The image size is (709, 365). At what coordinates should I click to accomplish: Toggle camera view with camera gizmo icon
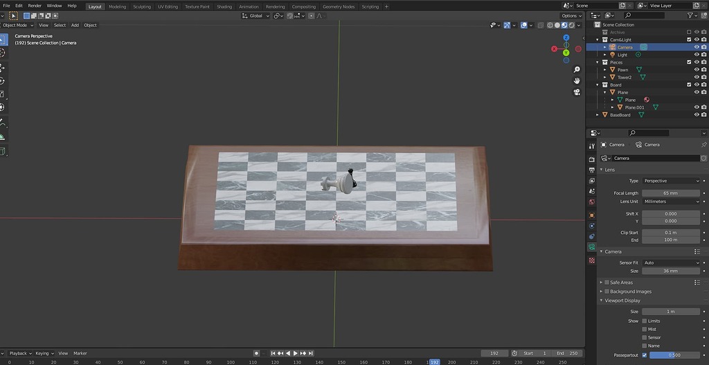point(577,92)
